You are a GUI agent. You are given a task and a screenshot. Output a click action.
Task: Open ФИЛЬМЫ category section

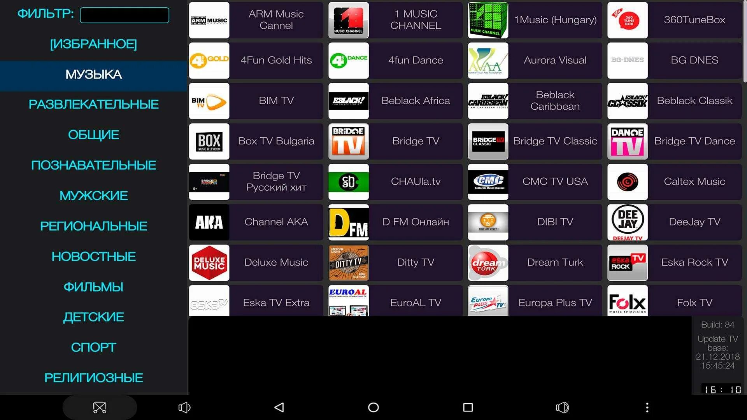click(x=93, y=287)
